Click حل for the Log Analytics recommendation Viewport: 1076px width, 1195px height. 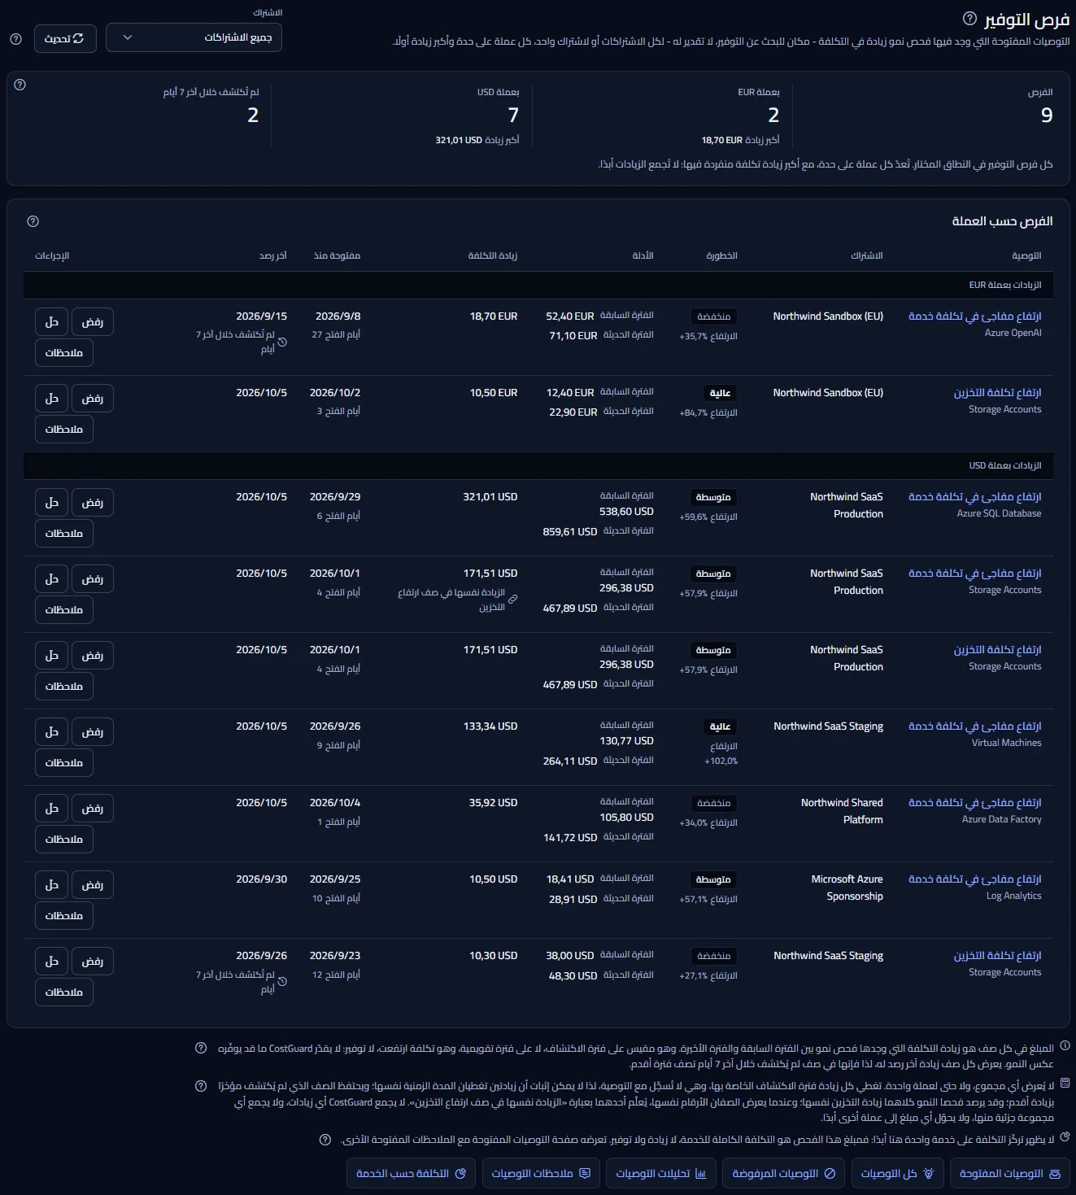(51, 885)
